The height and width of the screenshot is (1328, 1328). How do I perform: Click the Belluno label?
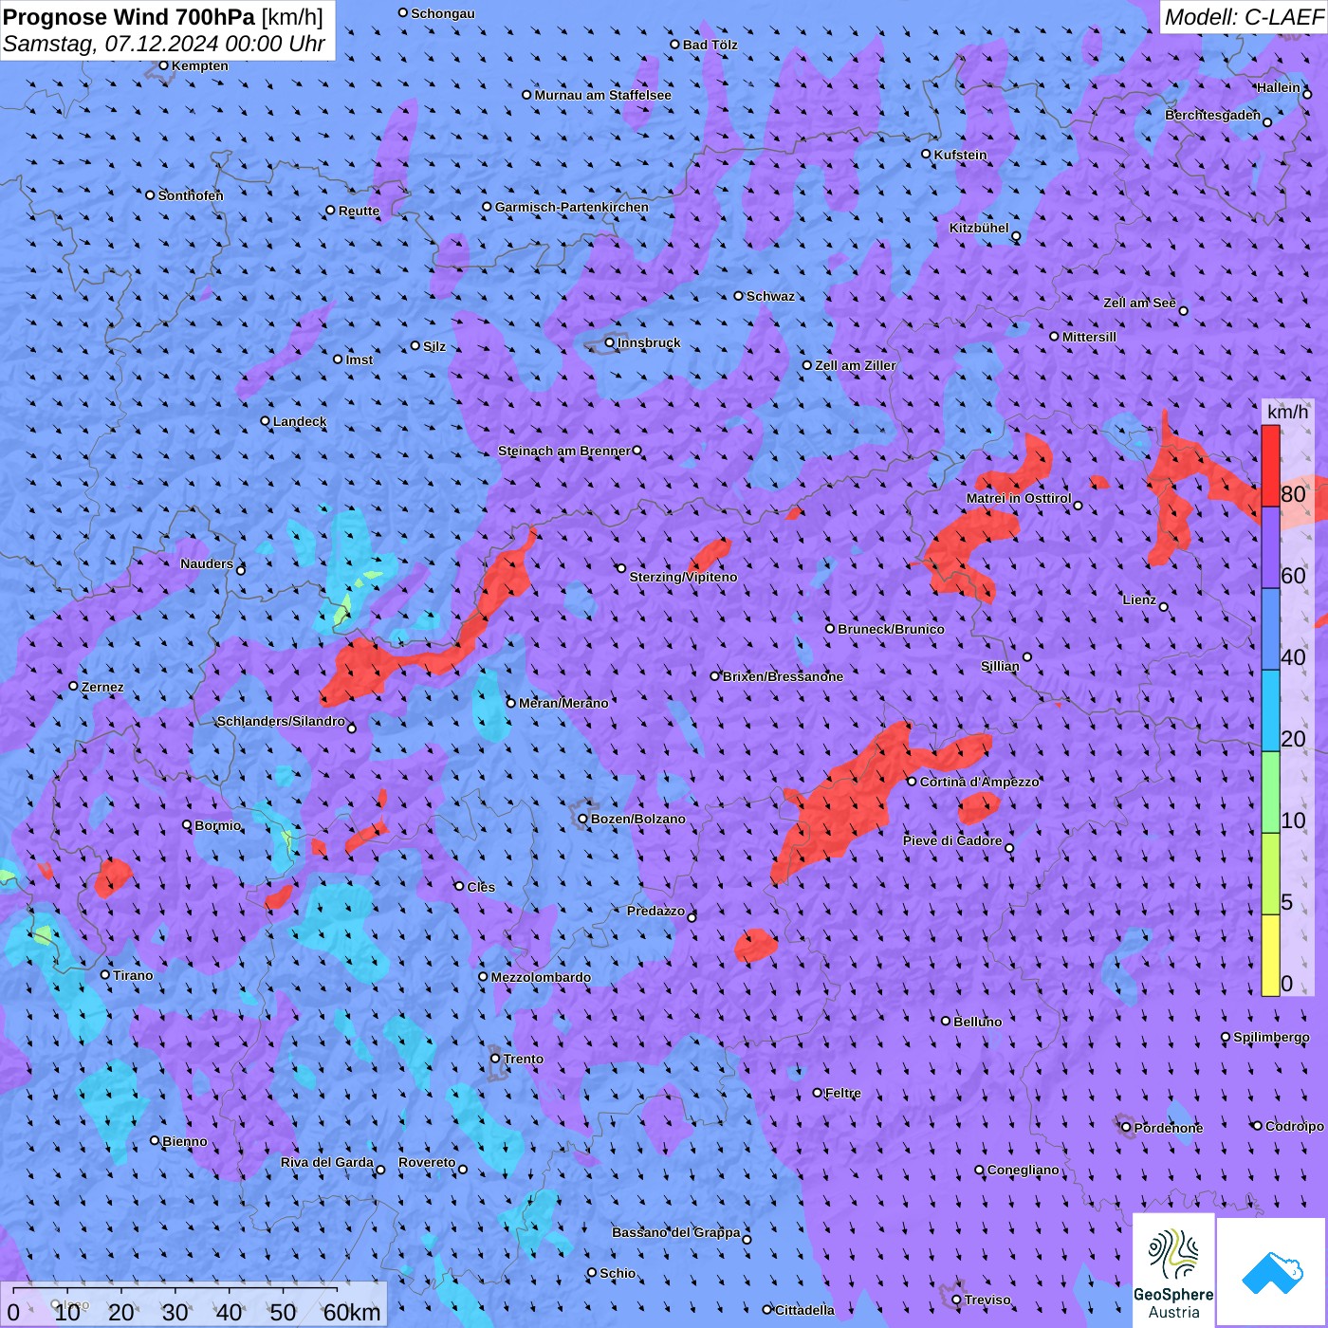[x=977, y=1022]
